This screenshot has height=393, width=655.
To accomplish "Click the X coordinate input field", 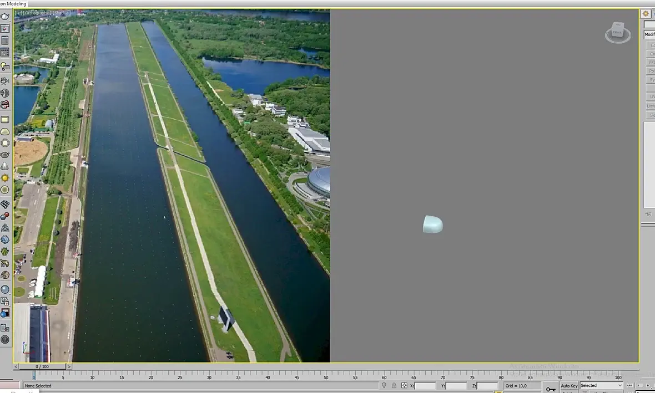I will point(425,386).
